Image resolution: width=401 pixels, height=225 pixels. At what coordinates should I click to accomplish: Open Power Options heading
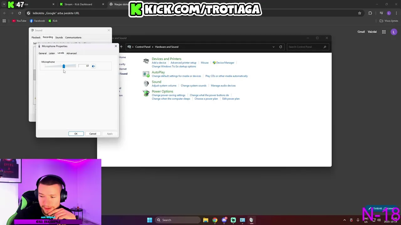pyautogui.click(x=162, y=92)
